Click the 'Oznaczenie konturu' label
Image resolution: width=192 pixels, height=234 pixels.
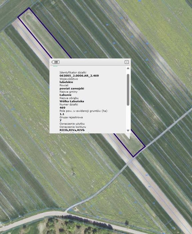coord(73,127)
